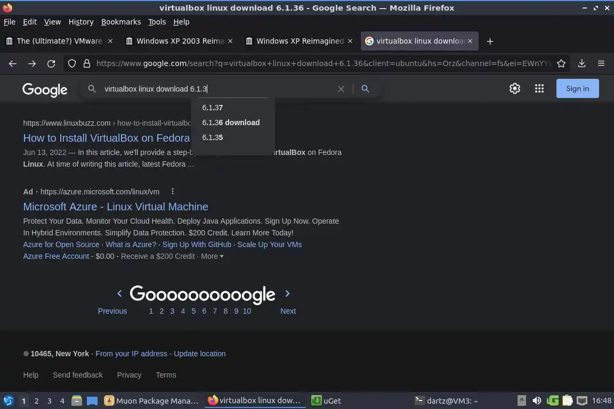Switch to virtual desktop 2
Screen dimensions: 614x409
pyautogui.click(x=36, y=401)
